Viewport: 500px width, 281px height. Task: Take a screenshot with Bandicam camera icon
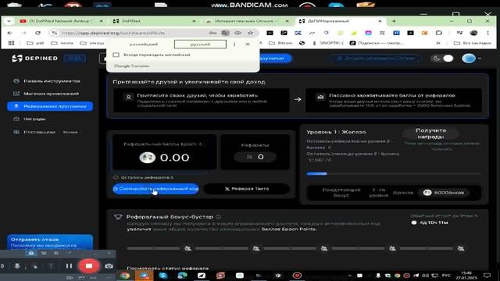coord(109,265)
